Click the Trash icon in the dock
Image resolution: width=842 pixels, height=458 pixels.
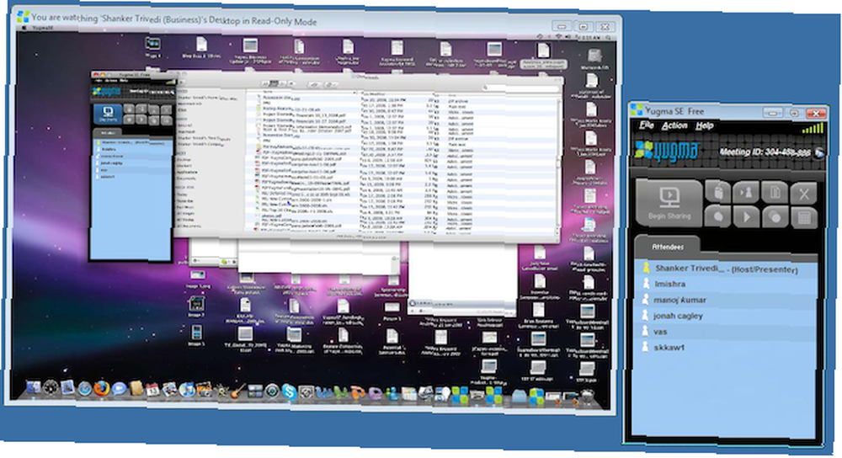(587, 398)
